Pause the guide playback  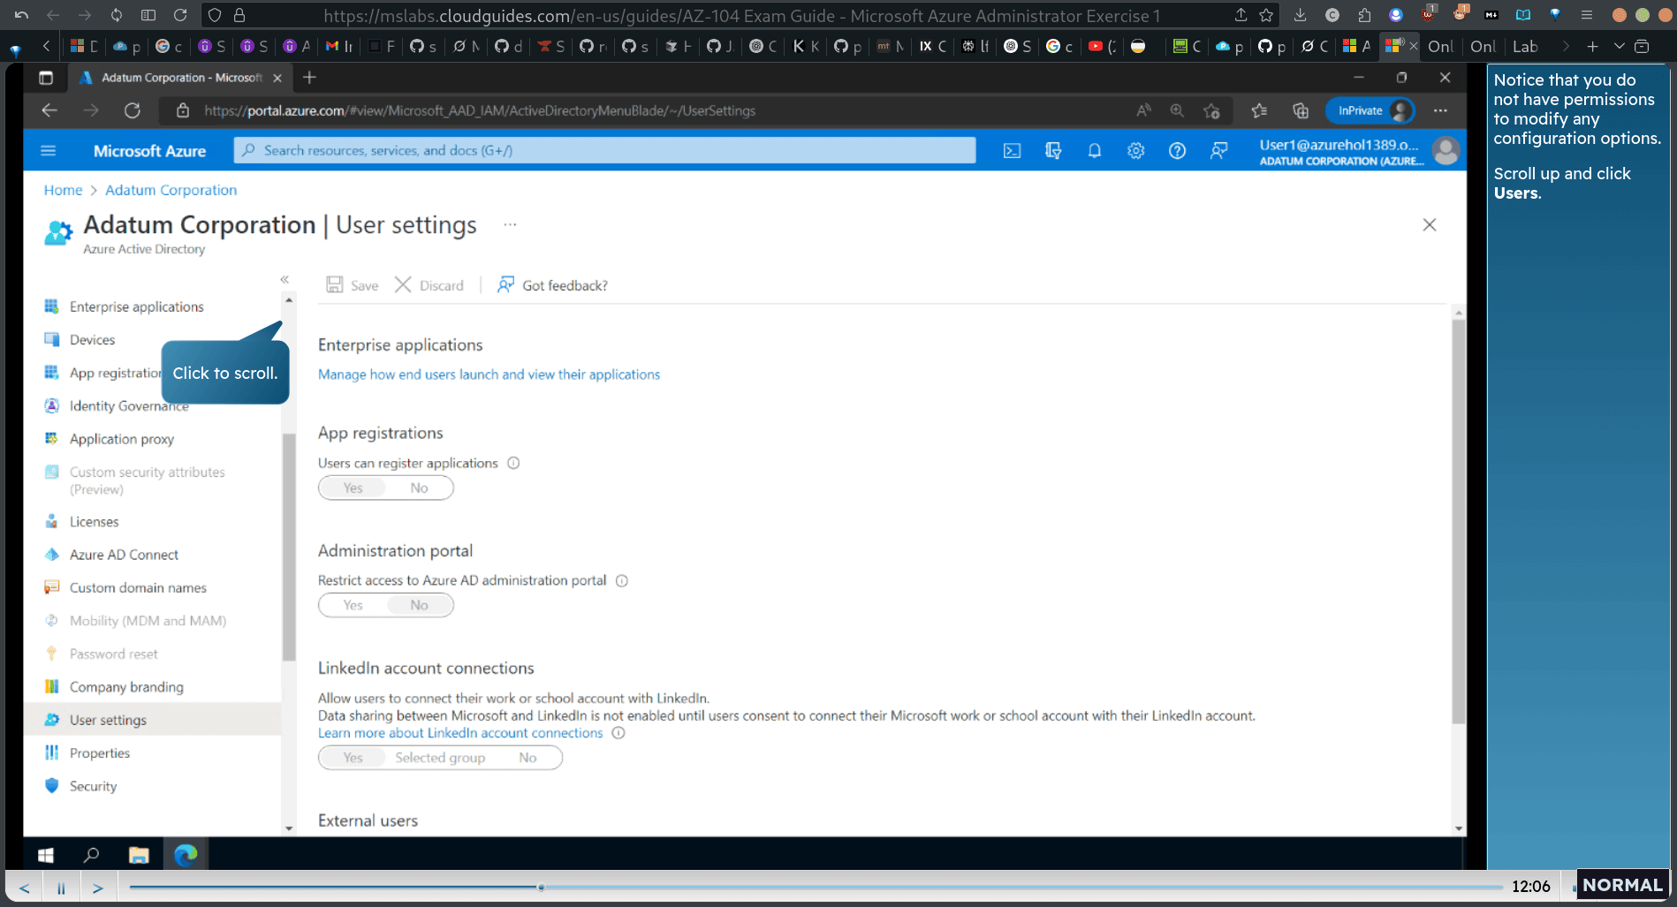pyautogui.click(x=61, y=888)
